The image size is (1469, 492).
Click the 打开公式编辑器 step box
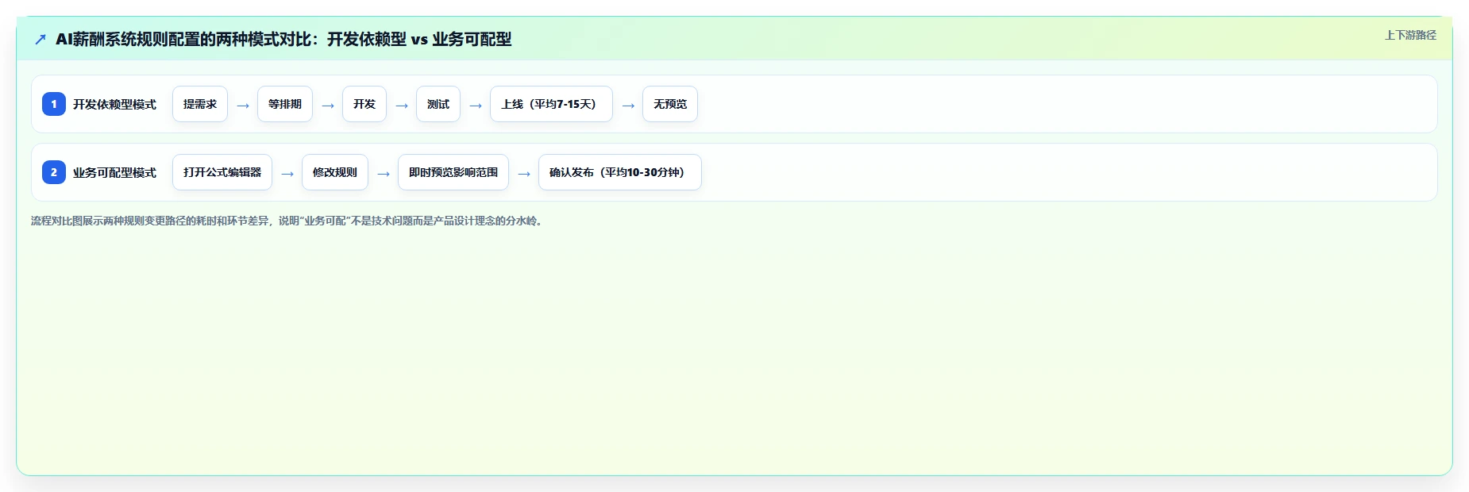pyautogui.click(x=222, y=172)
